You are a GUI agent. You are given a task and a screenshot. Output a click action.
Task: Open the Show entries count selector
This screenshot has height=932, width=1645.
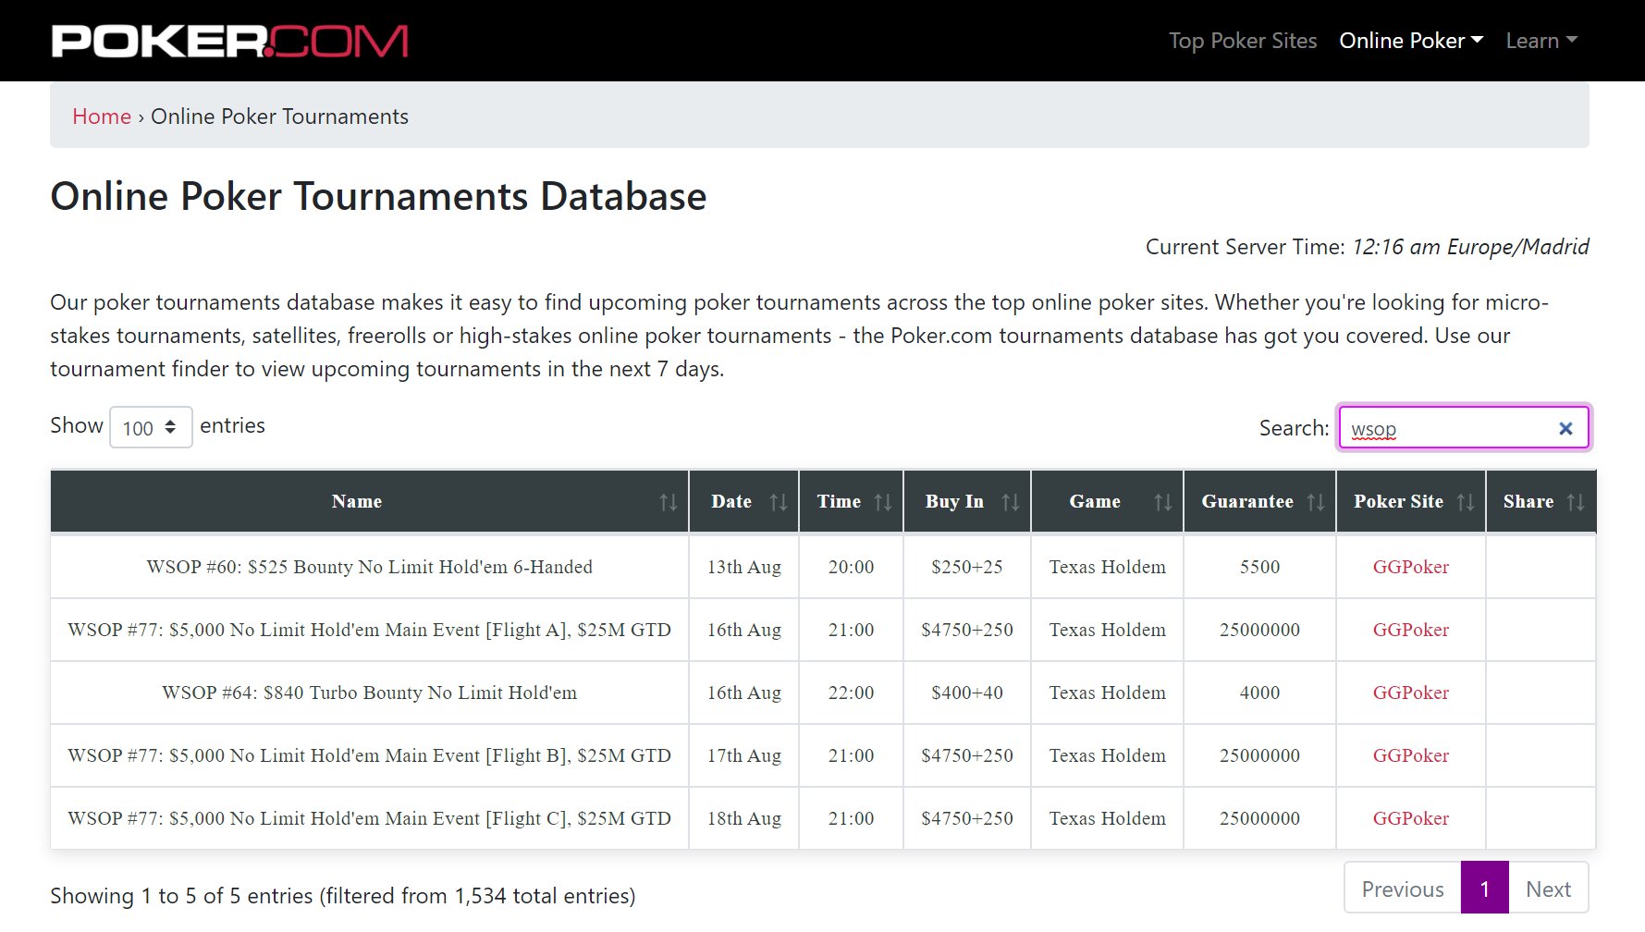point(151,427)
